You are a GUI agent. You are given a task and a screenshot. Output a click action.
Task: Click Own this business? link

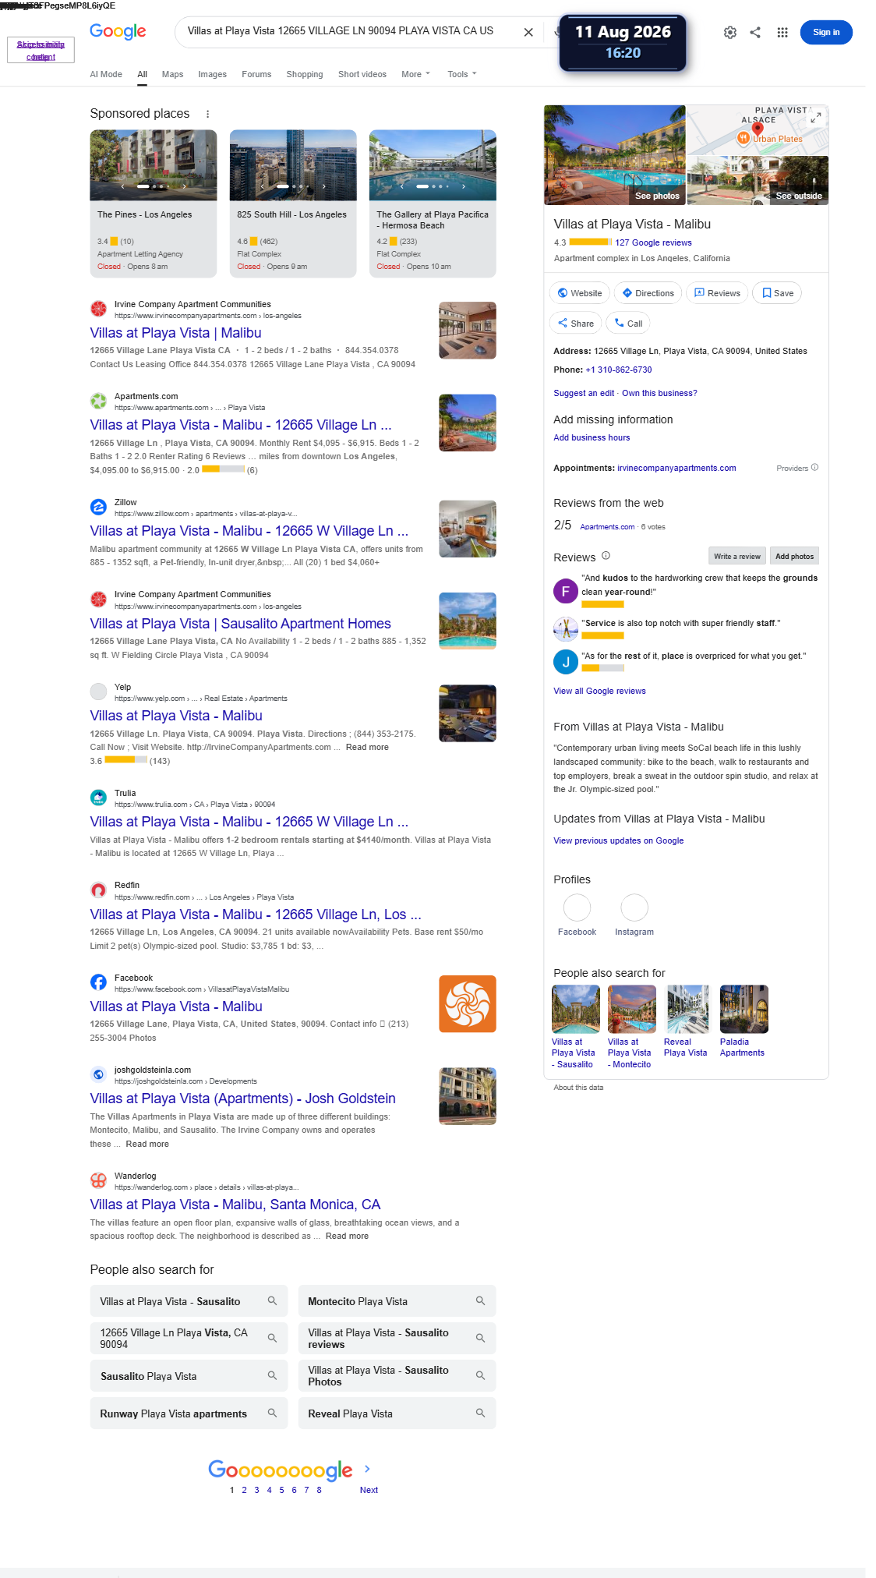pos(659,393)
